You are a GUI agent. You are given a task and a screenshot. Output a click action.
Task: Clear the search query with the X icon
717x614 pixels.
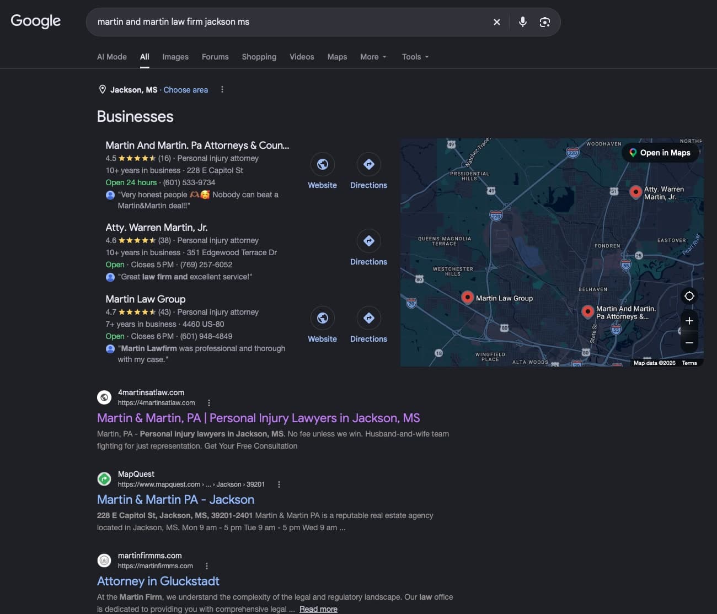[x=497, y=22]
